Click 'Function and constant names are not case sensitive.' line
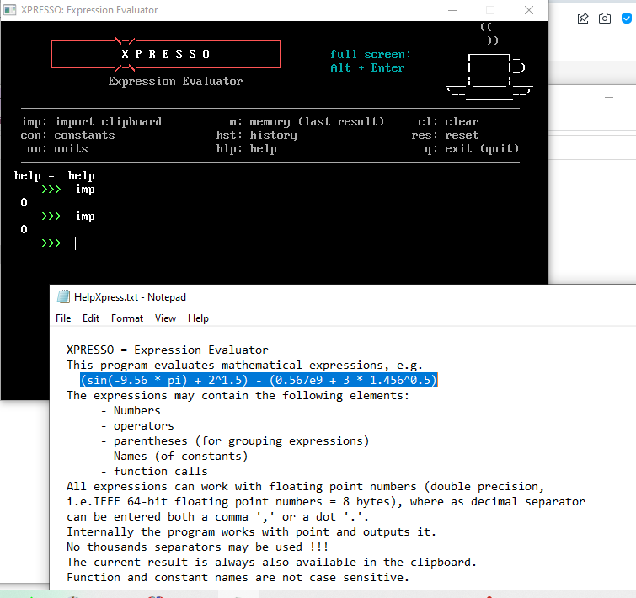Screen dimensions: 636x598 pyautogui.click(x=238, y=577)
